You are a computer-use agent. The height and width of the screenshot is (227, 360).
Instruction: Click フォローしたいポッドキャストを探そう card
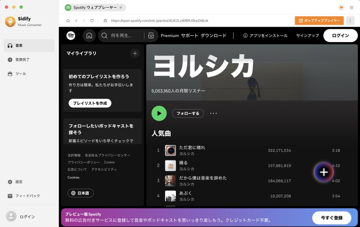[103, 131]
